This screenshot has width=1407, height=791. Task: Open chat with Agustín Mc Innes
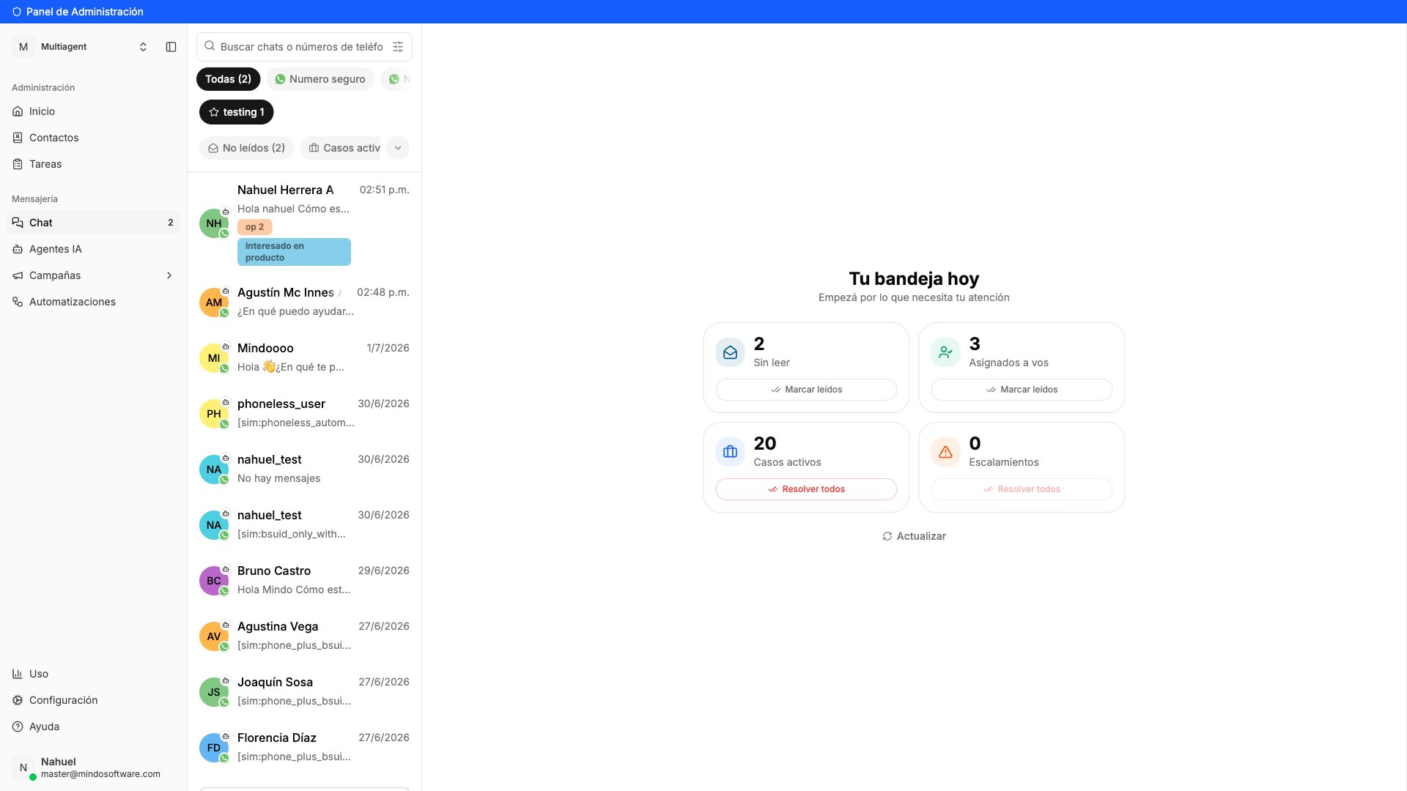304,302
